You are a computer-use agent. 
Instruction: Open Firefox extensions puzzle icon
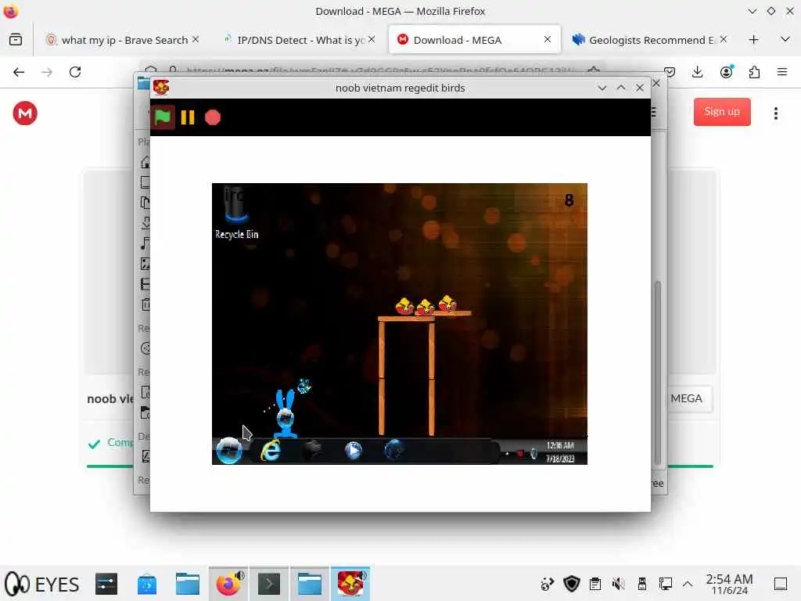tap(754, 72)
